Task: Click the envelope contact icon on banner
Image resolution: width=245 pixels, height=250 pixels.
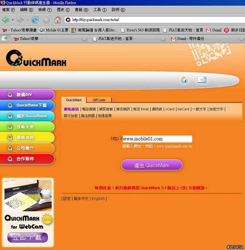Action: coord(202,80)
